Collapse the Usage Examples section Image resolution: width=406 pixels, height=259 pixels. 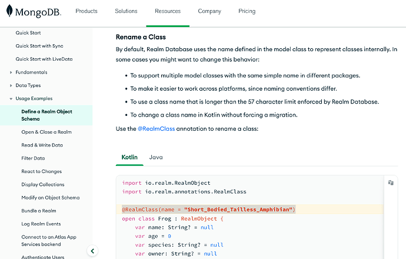[x=11, y=99]
